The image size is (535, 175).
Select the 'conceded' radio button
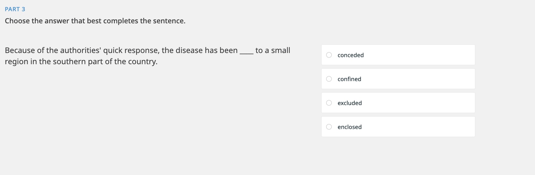click(x=329, y=55)
